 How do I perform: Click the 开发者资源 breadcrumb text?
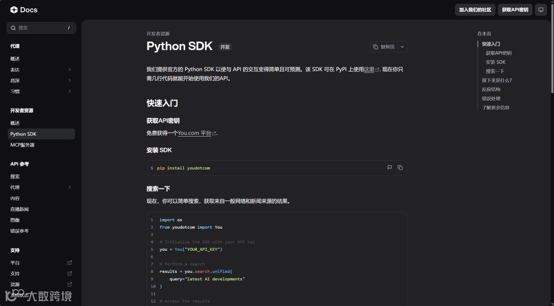158,34
